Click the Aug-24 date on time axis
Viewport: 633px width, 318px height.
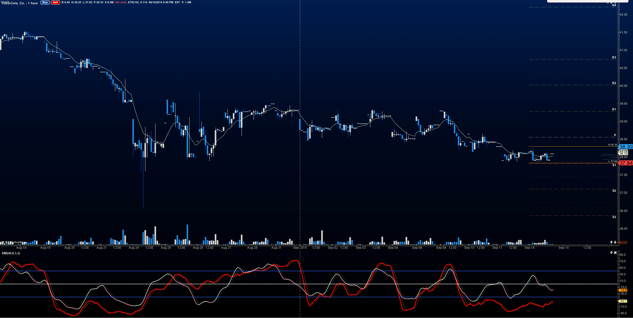[134, 248]
